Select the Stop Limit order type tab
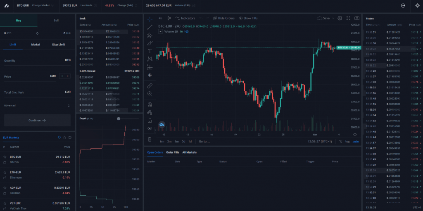The image size is (423, 211). 59,45
